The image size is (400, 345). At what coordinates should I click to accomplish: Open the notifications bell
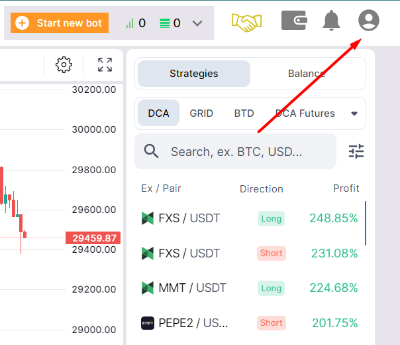(331, 21)
